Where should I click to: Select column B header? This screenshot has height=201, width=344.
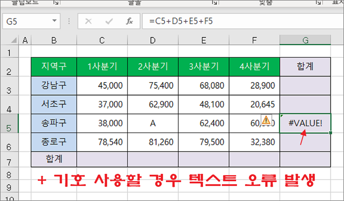pyautogui.click(x=54, y=40)
